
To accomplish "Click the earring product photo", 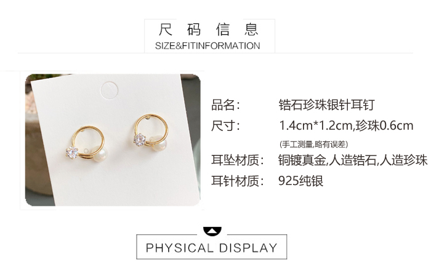I will [x=113, y=140].
